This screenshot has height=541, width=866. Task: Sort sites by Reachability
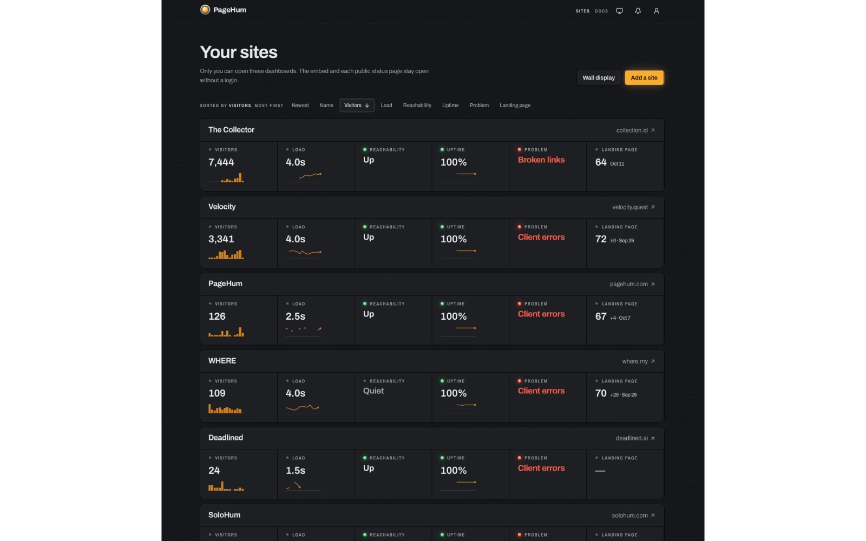417,105
